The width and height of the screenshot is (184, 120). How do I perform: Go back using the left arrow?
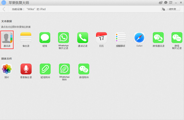[4, 9]
